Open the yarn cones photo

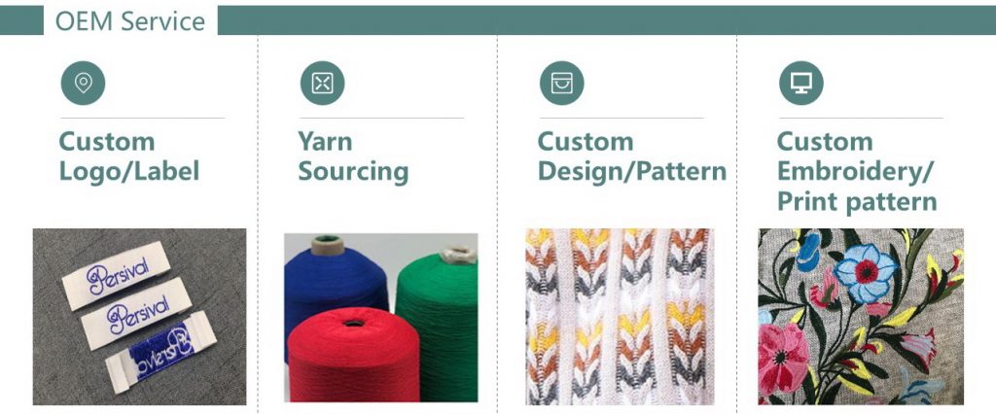pos(381,318)
